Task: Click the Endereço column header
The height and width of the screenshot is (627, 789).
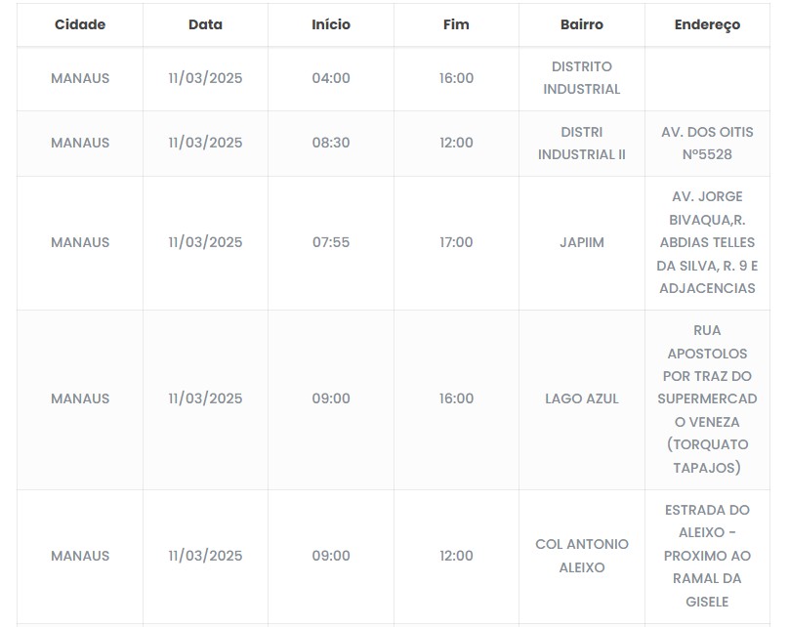Action: pyautogui.click(x=707, y=24)
